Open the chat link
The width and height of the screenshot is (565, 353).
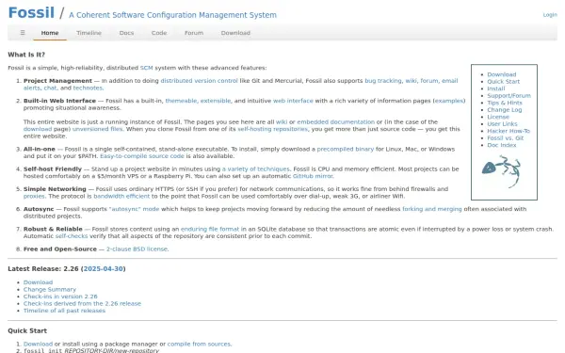coord(50,88)
